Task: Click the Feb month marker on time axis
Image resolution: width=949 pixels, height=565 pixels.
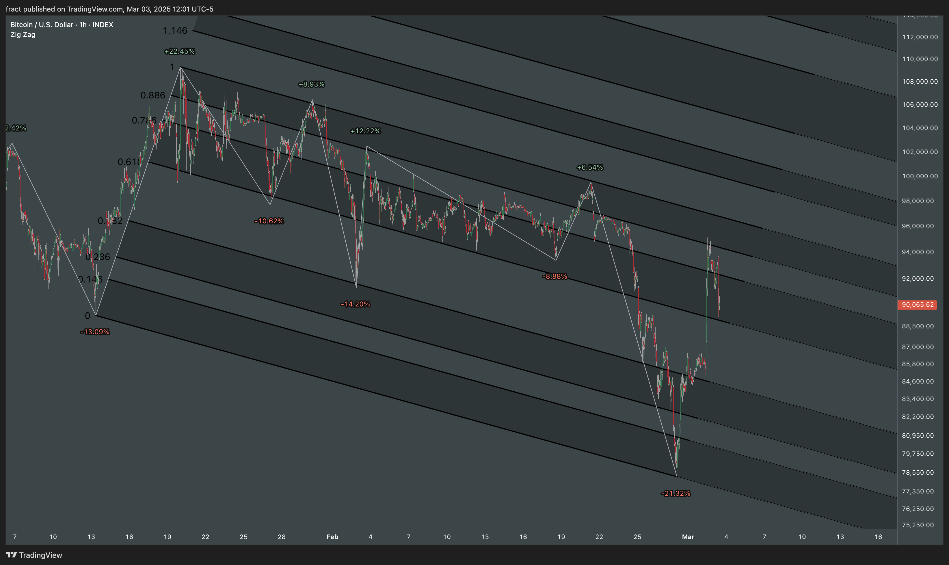Action: (332, 537)
